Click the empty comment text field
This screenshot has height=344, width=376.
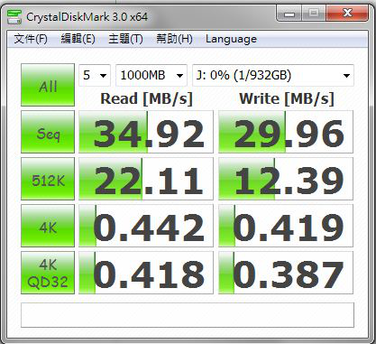pyautogui.click(x=188, y=315)
